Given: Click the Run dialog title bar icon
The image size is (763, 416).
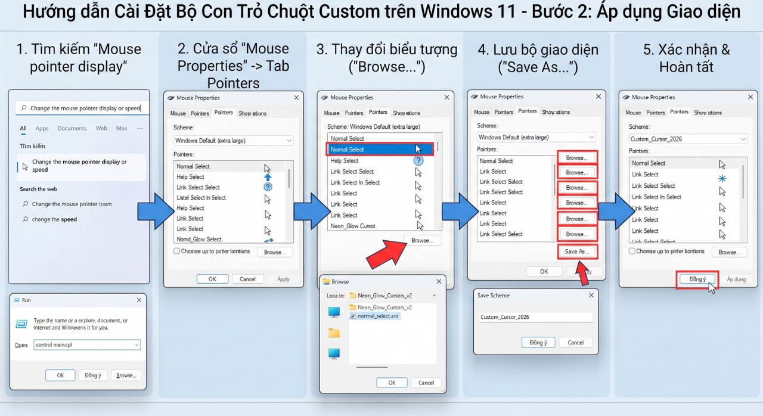Looking at the screenshot, I should pyautogui.click(x=16, y=300).
